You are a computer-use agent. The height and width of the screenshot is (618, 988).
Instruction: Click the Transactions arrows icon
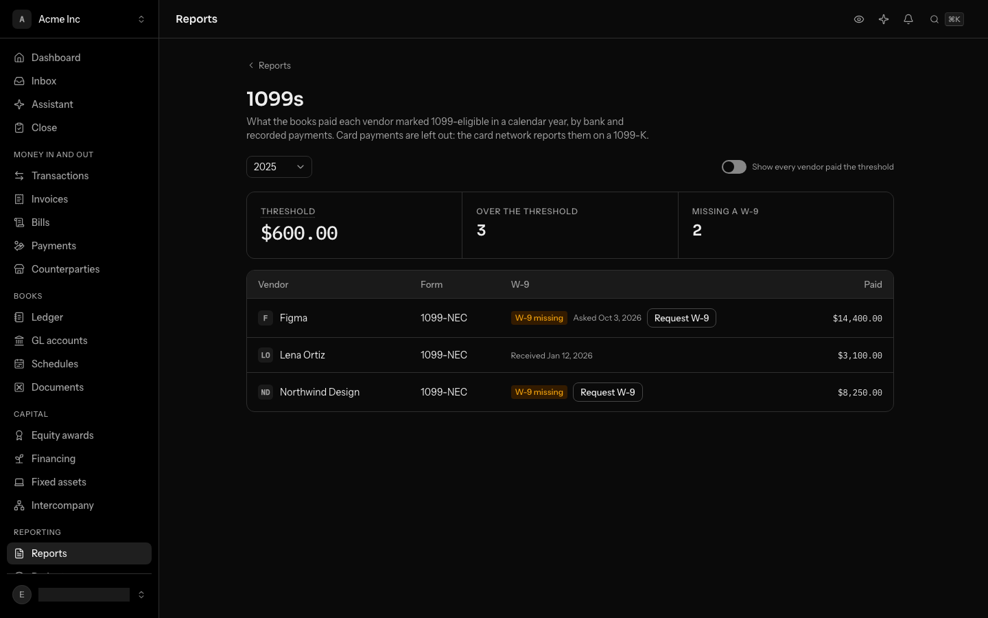tap(19, 176)
